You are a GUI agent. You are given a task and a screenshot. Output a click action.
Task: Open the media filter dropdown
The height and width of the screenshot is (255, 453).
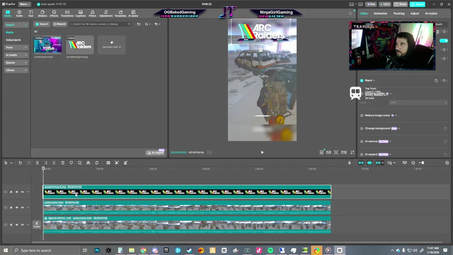click(157, 24)
